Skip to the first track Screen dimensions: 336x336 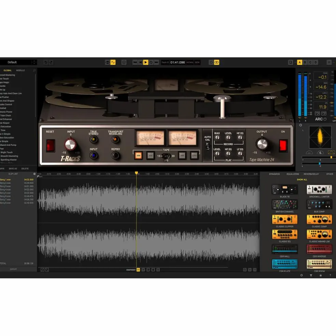(x=135, y=62)
